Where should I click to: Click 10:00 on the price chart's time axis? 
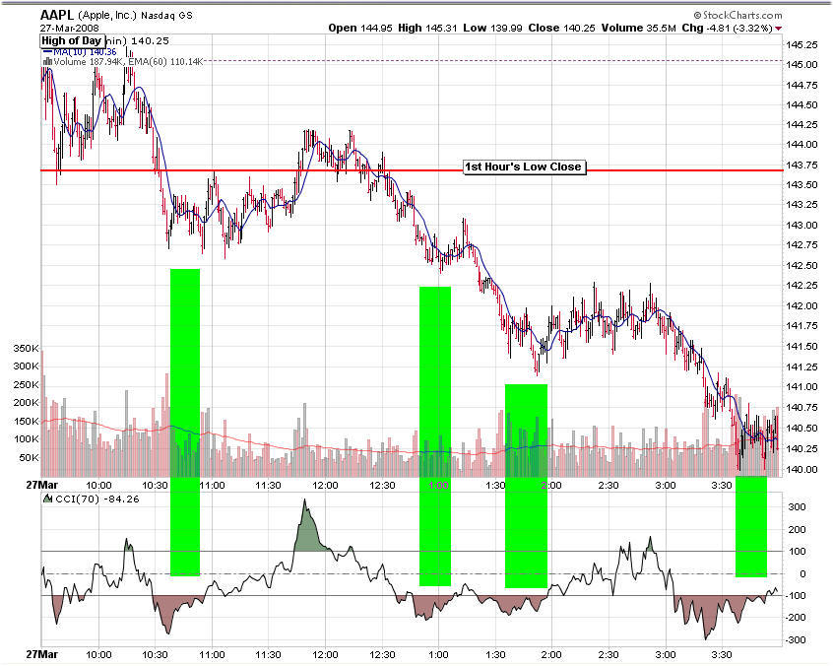point(98,486)
